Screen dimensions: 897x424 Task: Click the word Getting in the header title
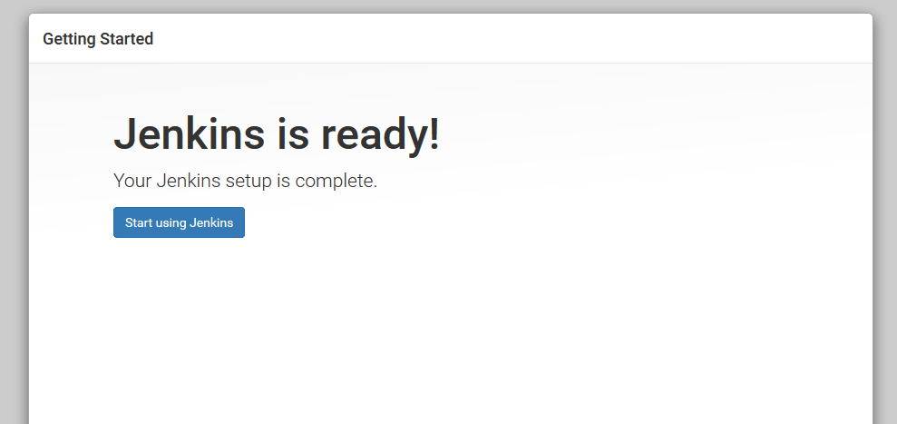(x=69, y=39)
